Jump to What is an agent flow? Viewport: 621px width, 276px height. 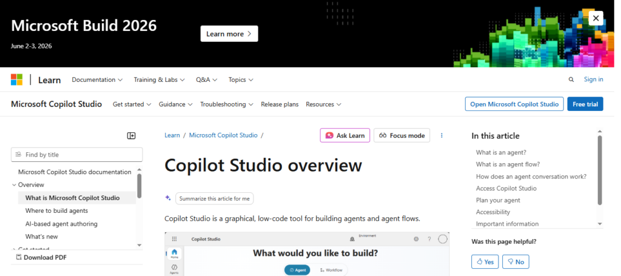pos(508,164)
